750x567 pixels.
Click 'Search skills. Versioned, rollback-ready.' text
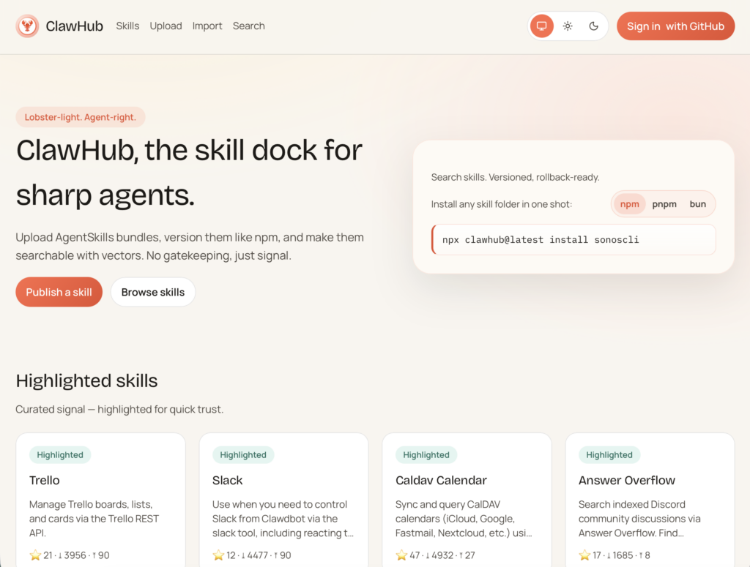(515, 177)
